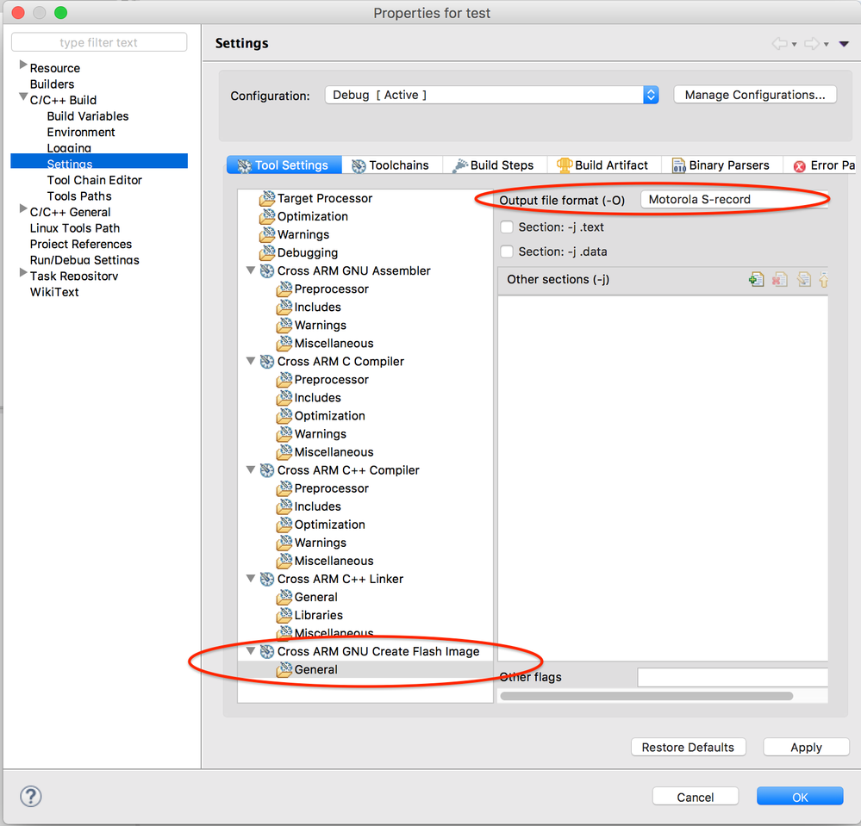Switch to the Binary Parsers tab
The height and width of the screenshot is (826, 861).
pos(722,165)
